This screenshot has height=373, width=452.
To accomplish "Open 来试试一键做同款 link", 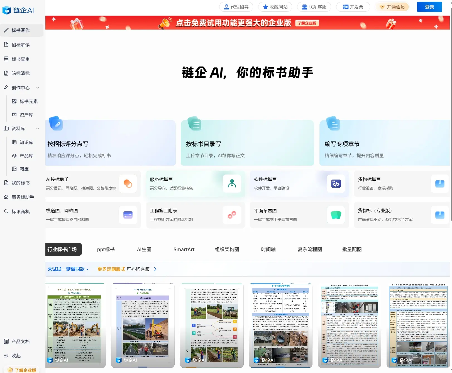I will pyautogui.click(x=68, y=269).
